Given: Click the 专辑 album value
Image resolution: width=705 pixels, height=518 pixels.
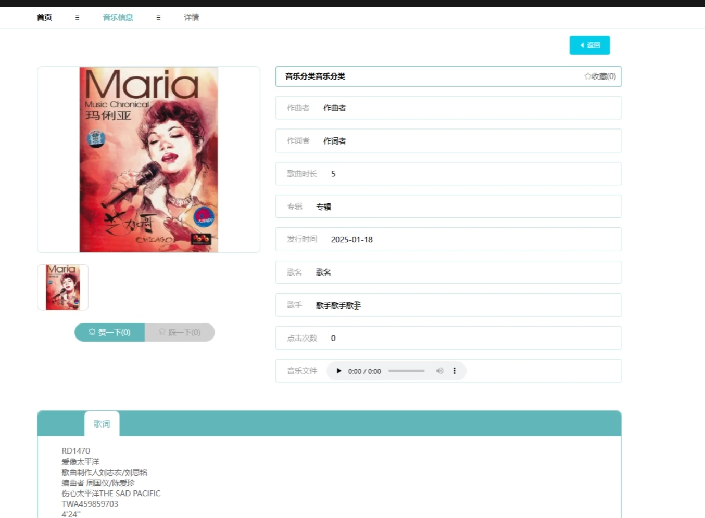Looking at the screenshot, I should [324, 206].
